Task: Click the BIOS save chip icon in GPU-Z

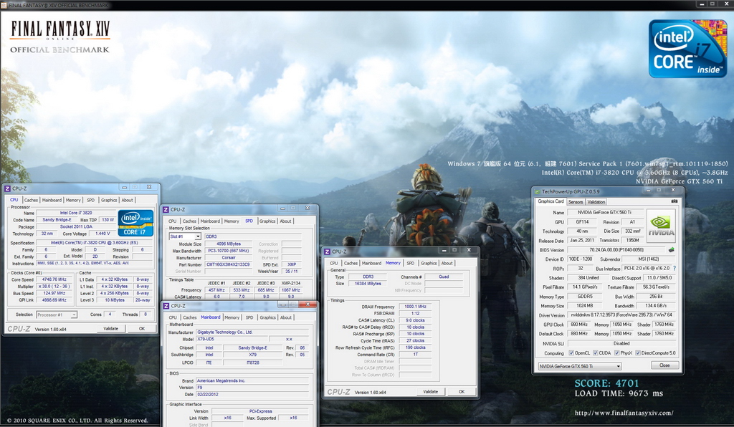Action: pyautogui.click(x=671, y=250)
